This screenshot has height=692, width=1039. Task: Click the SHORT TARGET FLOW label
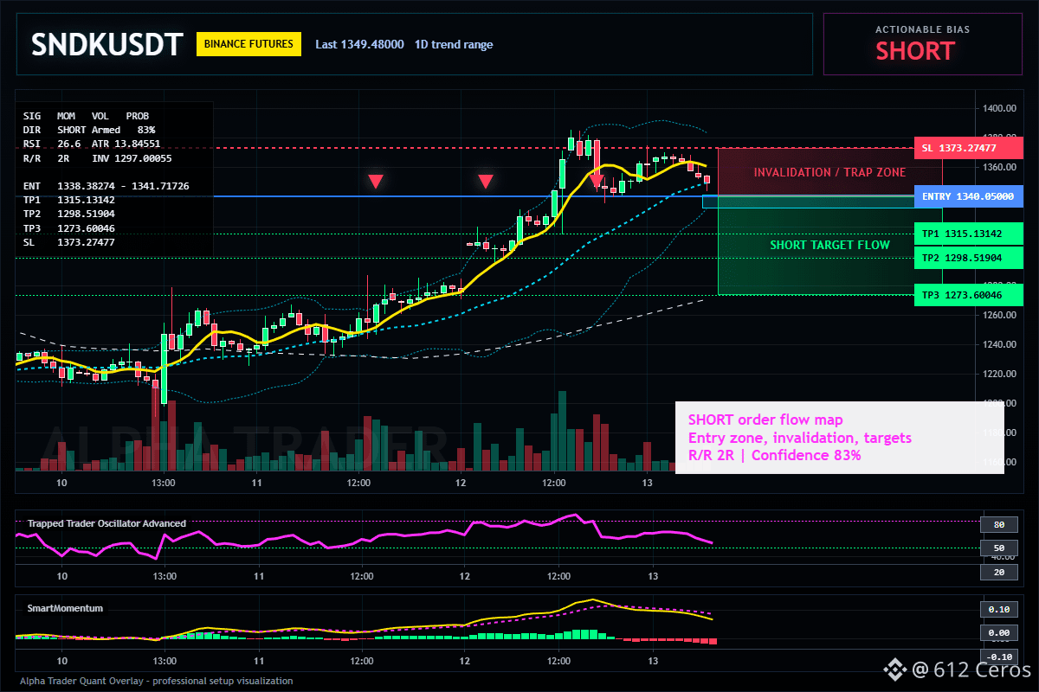[x=829, y=245]
